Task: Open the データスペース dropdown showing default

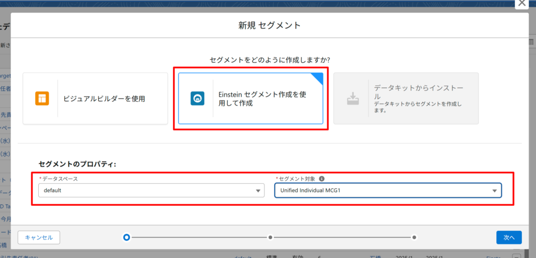Action: pos(151,191)
